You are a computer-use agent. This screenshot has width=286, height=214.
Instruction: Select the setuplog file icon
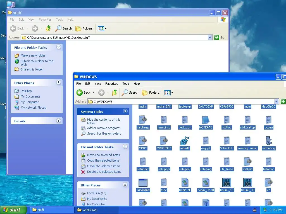click(x=206, y=162)
